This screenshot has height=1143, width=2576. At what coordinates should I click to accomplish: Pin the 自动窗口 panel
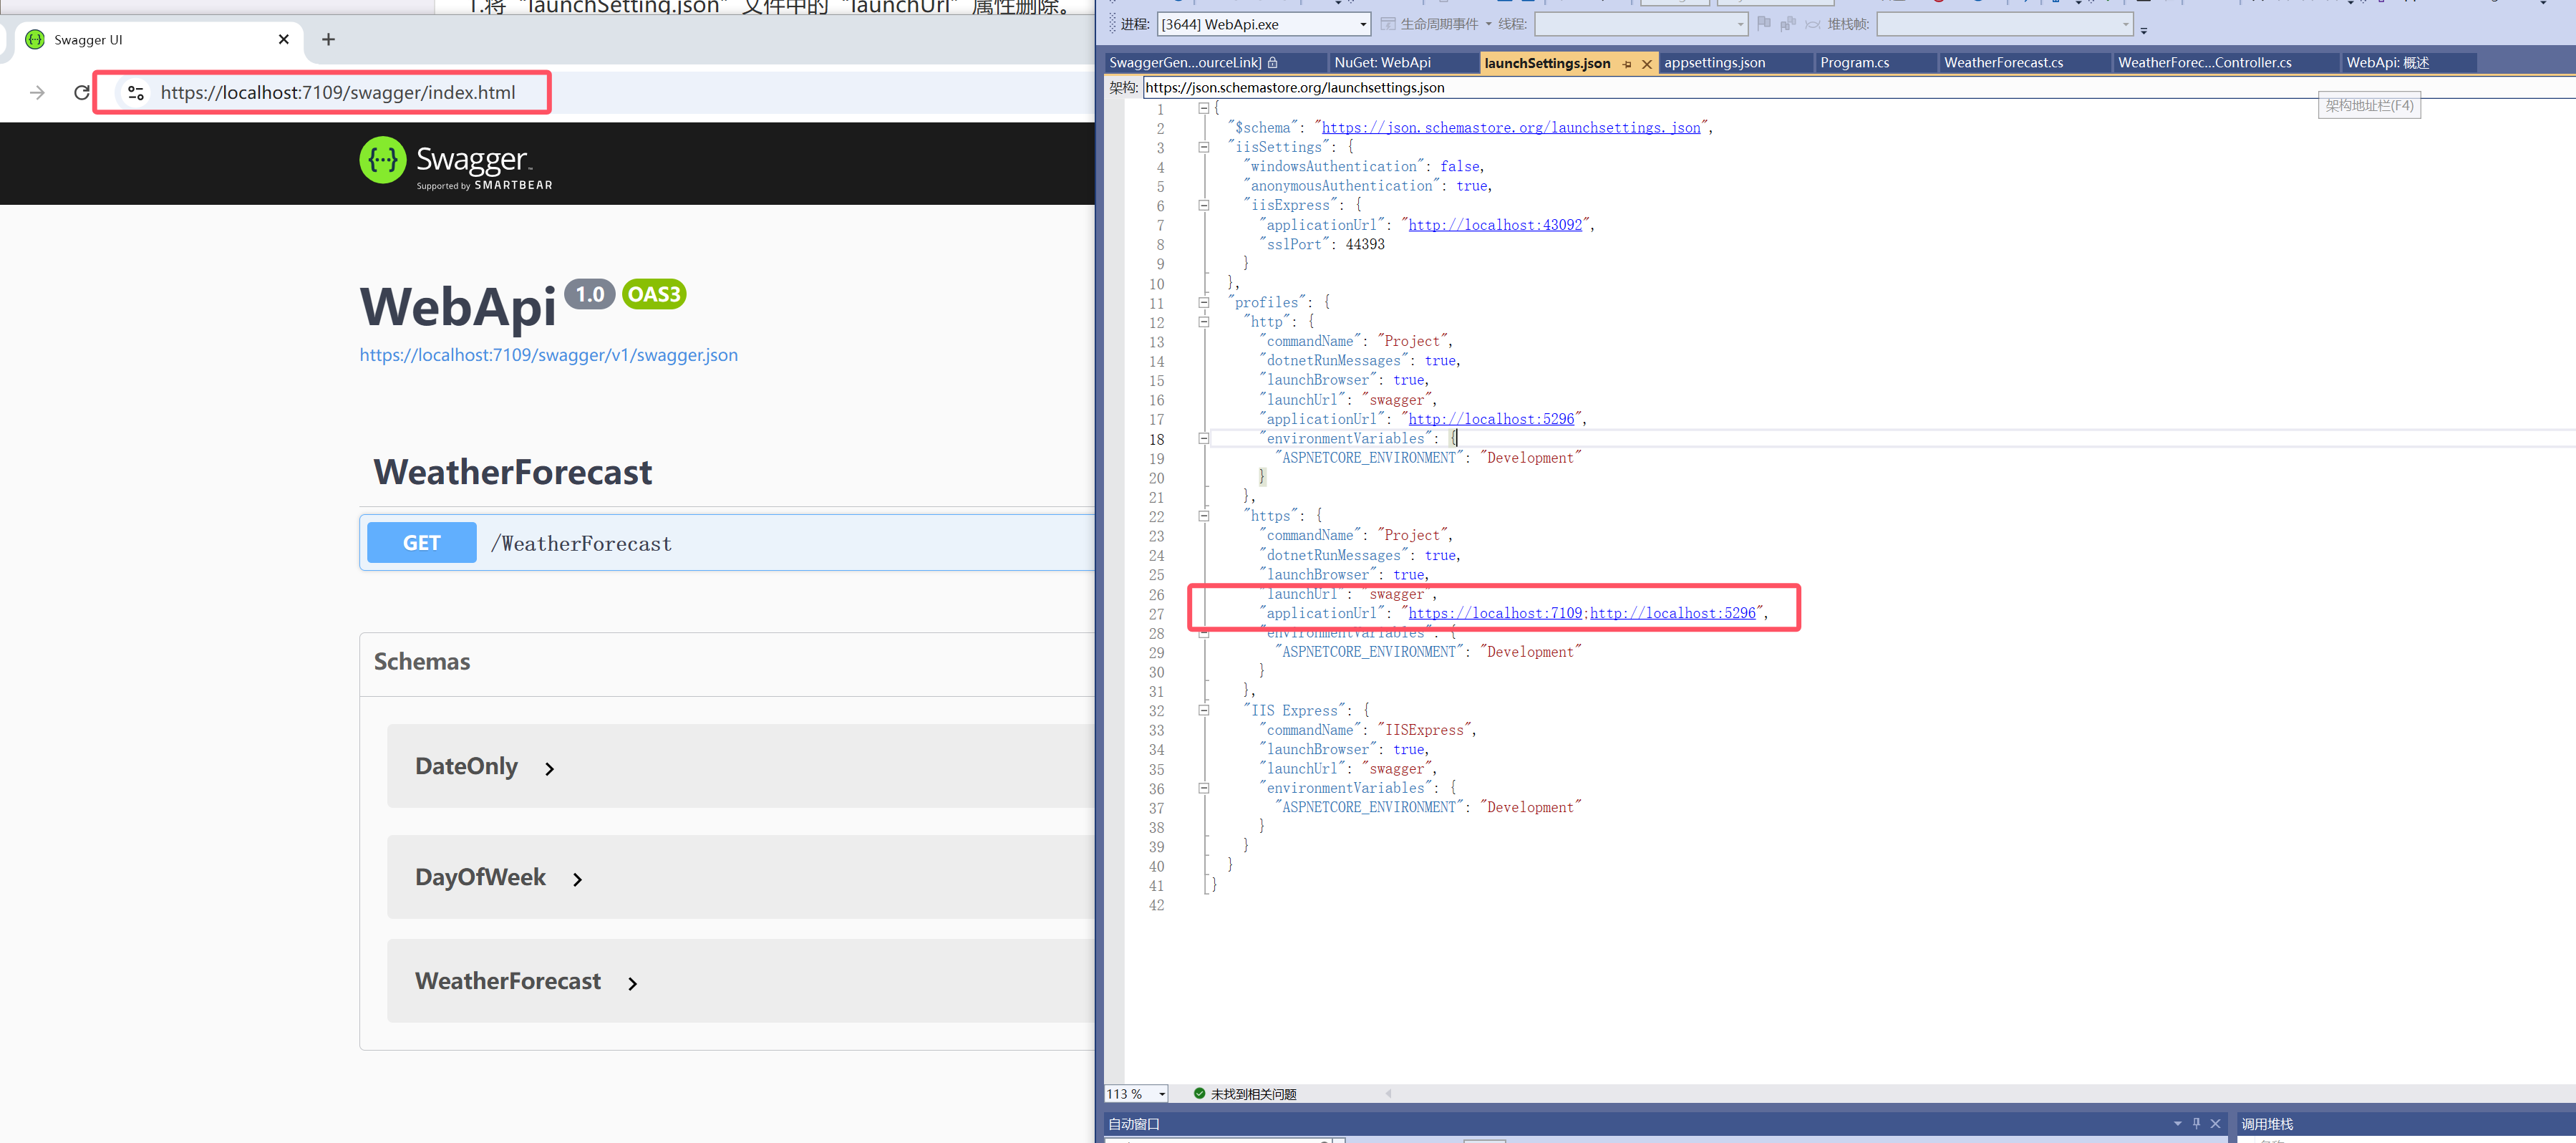[x=2196, y=1123]
